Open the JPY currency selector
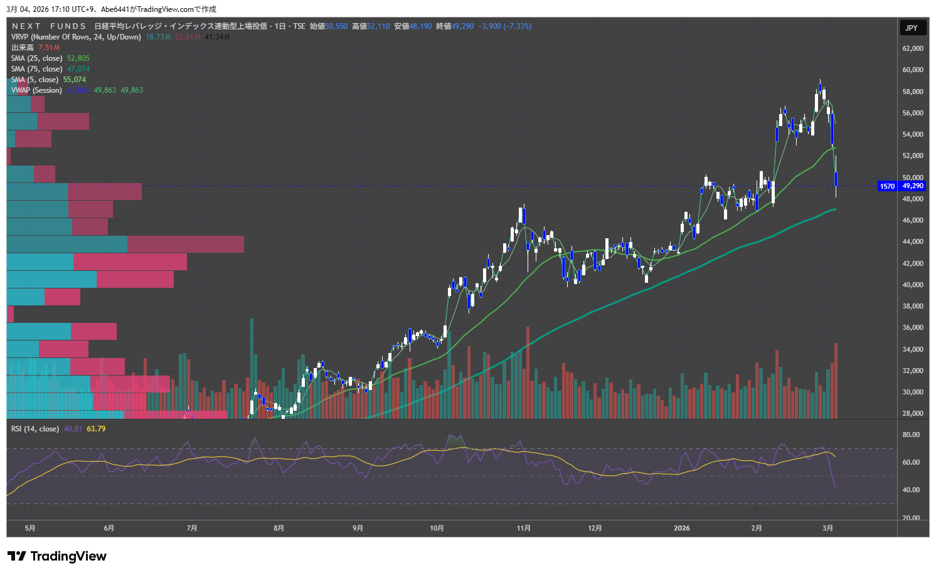The image size is (936, 575). tap(912, 28)
